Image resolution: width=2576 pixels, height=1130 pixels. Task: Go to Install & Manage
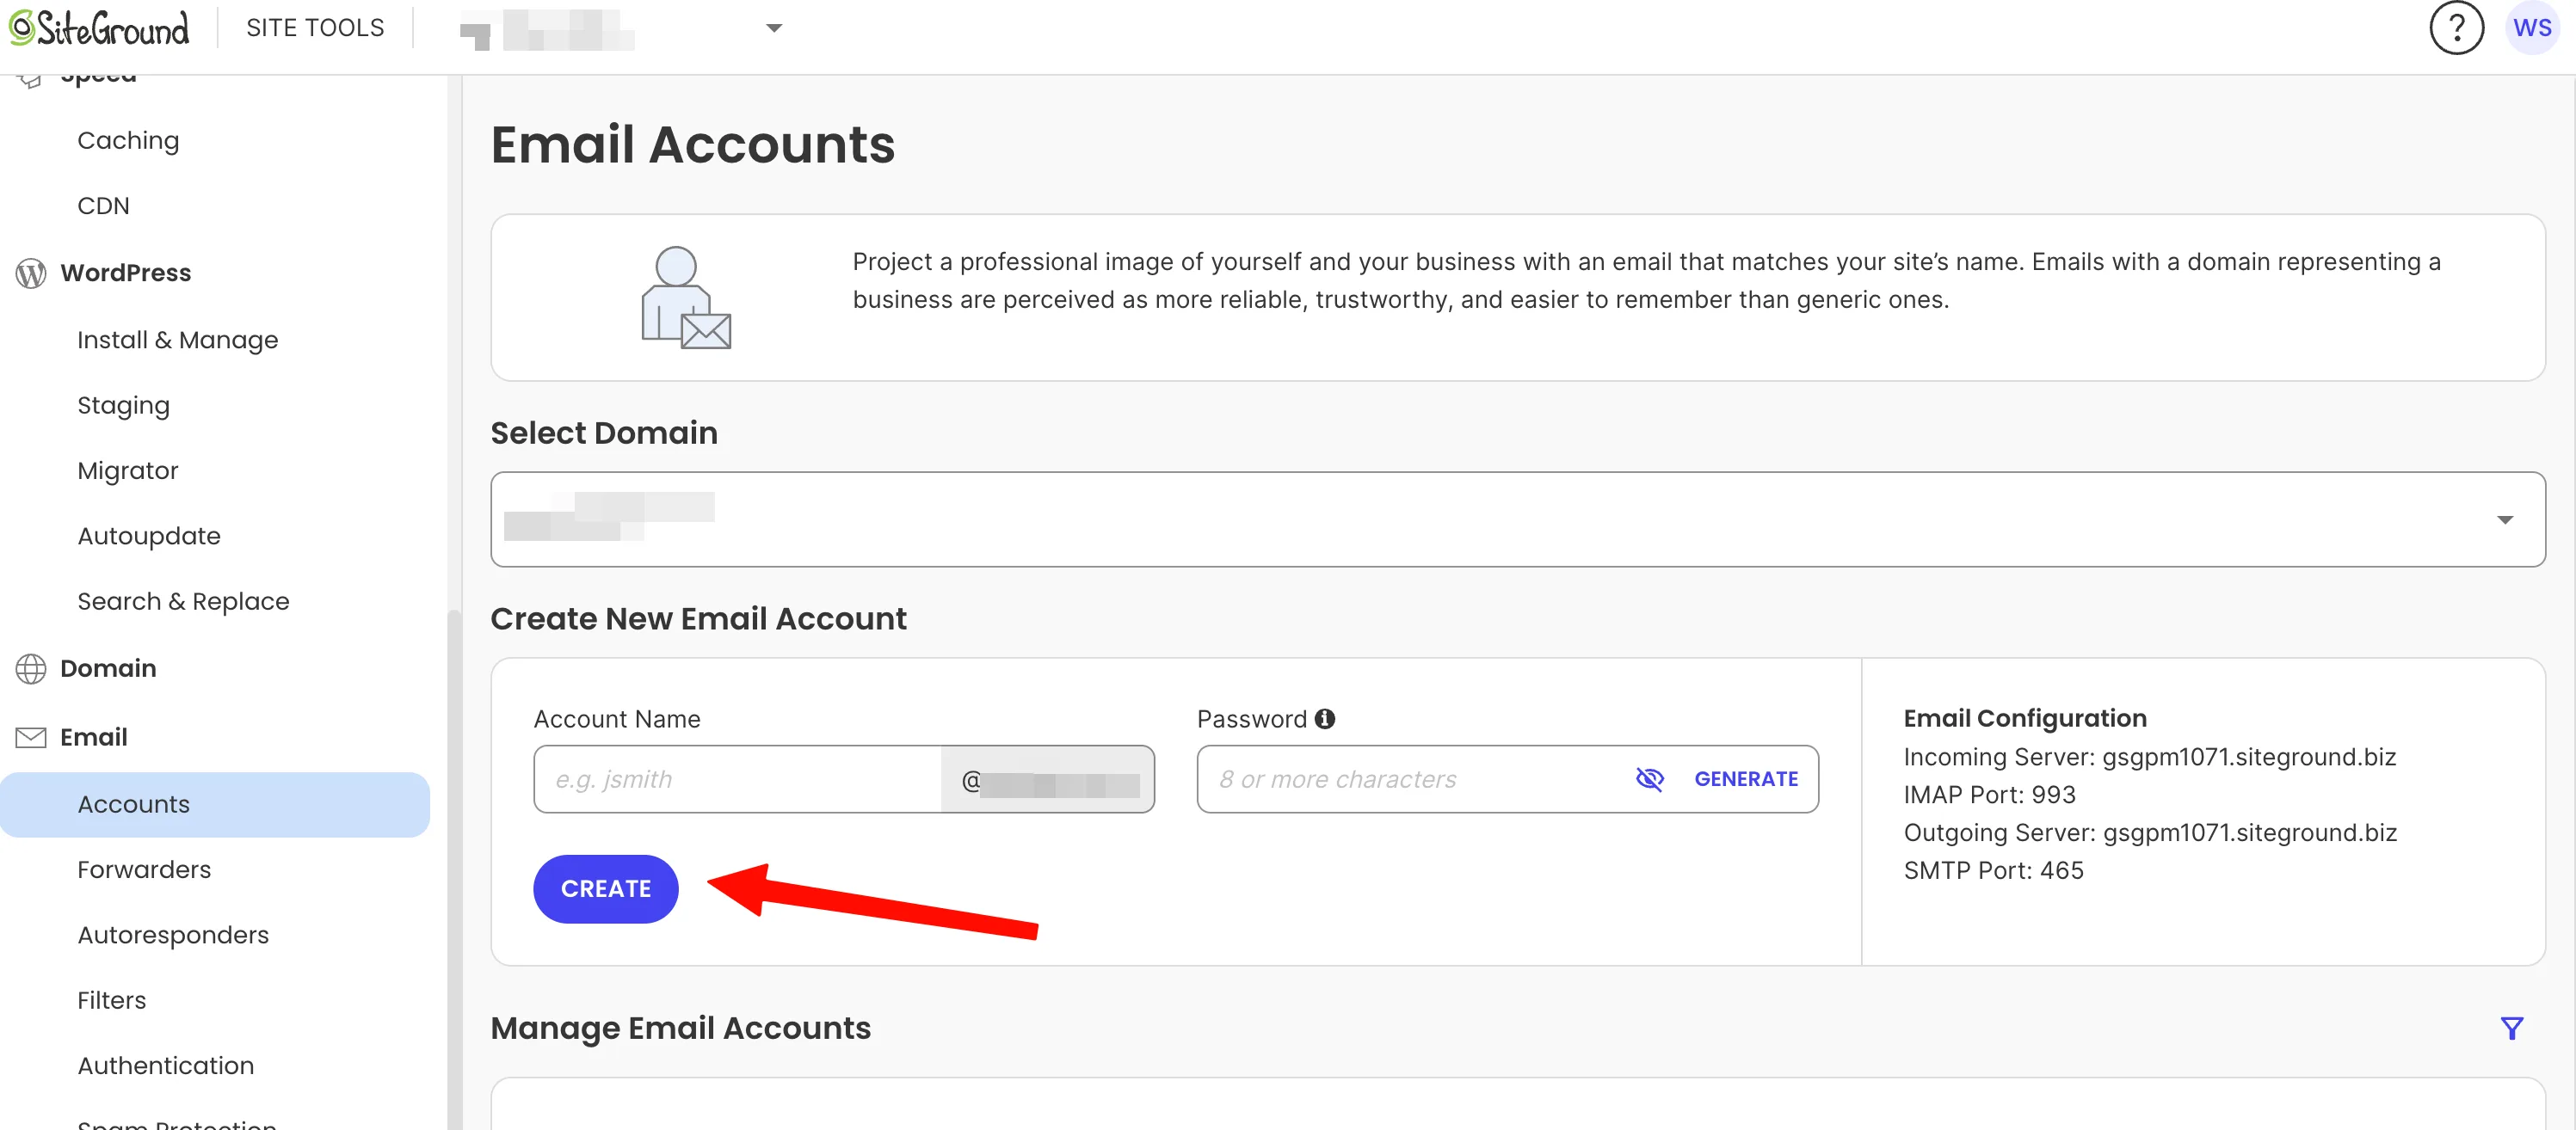(x=178, y=340)
